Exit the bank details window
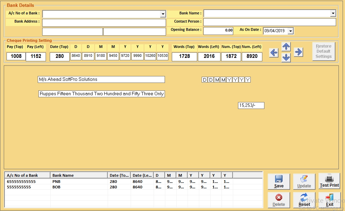Image resolution: width=345 pixels, height=211 pixels. pos(329,200)
